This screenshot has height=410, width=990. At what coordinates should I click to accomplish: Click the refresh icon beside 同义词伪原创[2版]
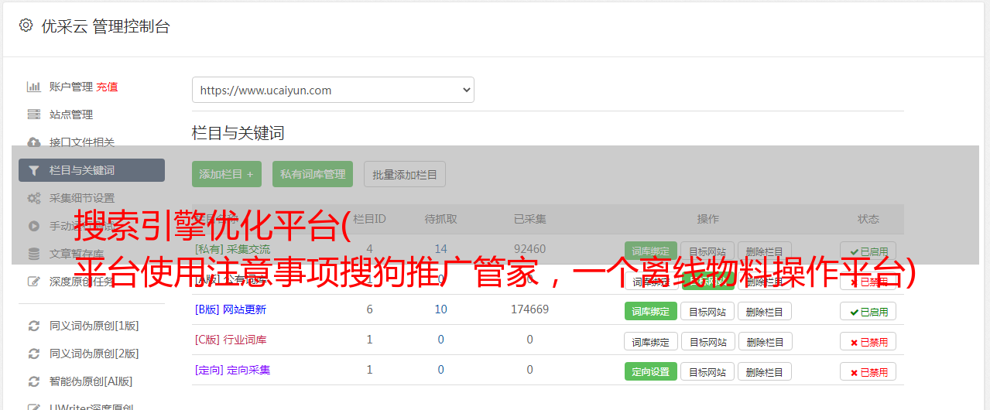tap(34, 354)
